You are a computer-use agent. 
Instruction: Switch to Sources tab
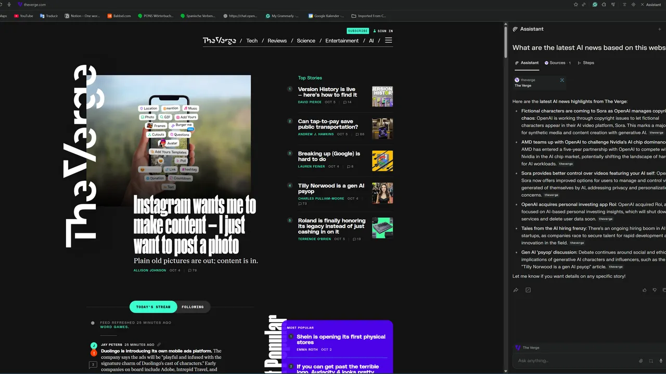(557, 63)
